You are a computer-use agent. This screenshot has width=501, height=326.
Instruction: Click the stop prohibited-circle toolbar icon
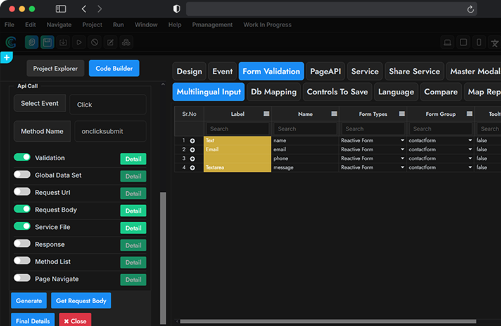point(94,42)
